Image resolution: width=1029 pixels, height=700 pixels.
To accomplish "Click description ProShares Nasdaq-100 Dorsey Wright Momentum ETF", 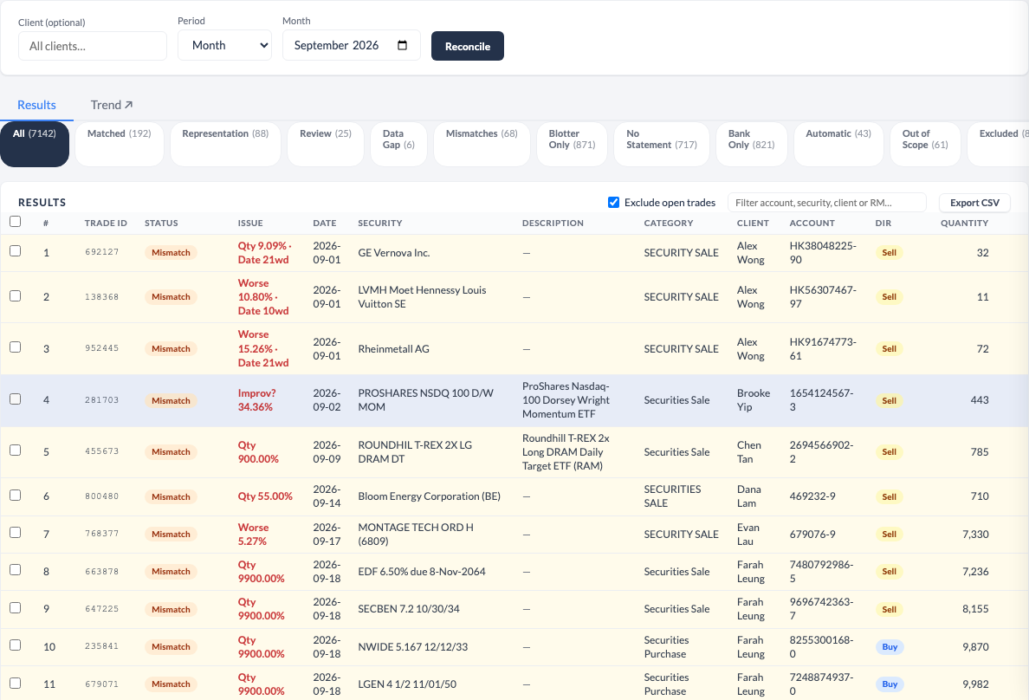I will coord(566,400).
